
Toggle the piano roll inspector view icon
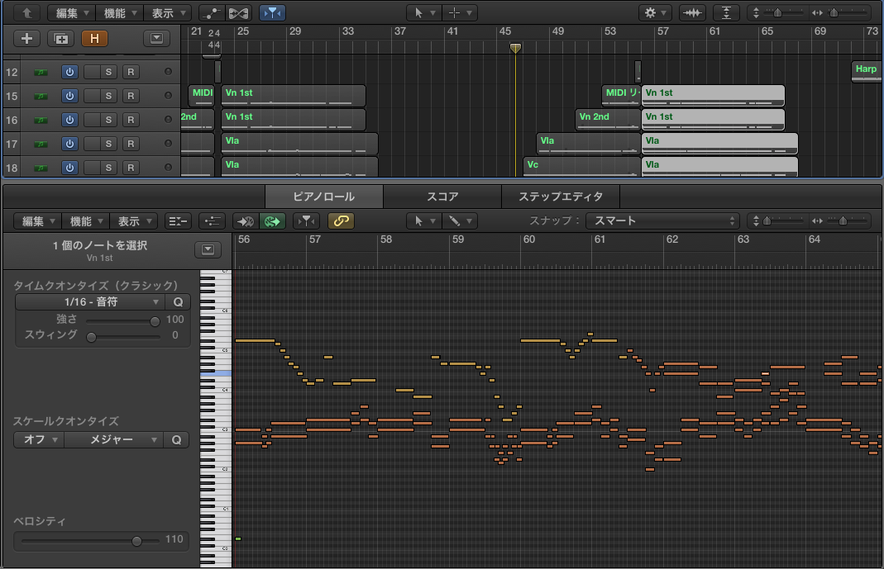tap(178, 221)
